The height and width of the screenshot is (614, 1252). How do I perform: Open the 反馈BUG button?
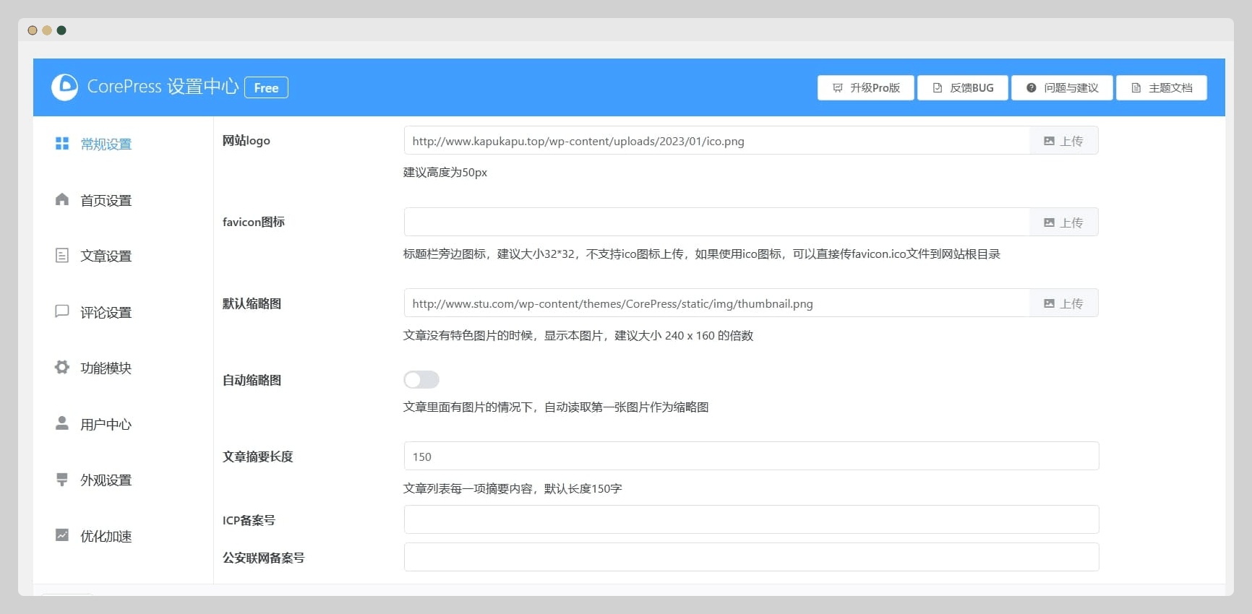962,88
